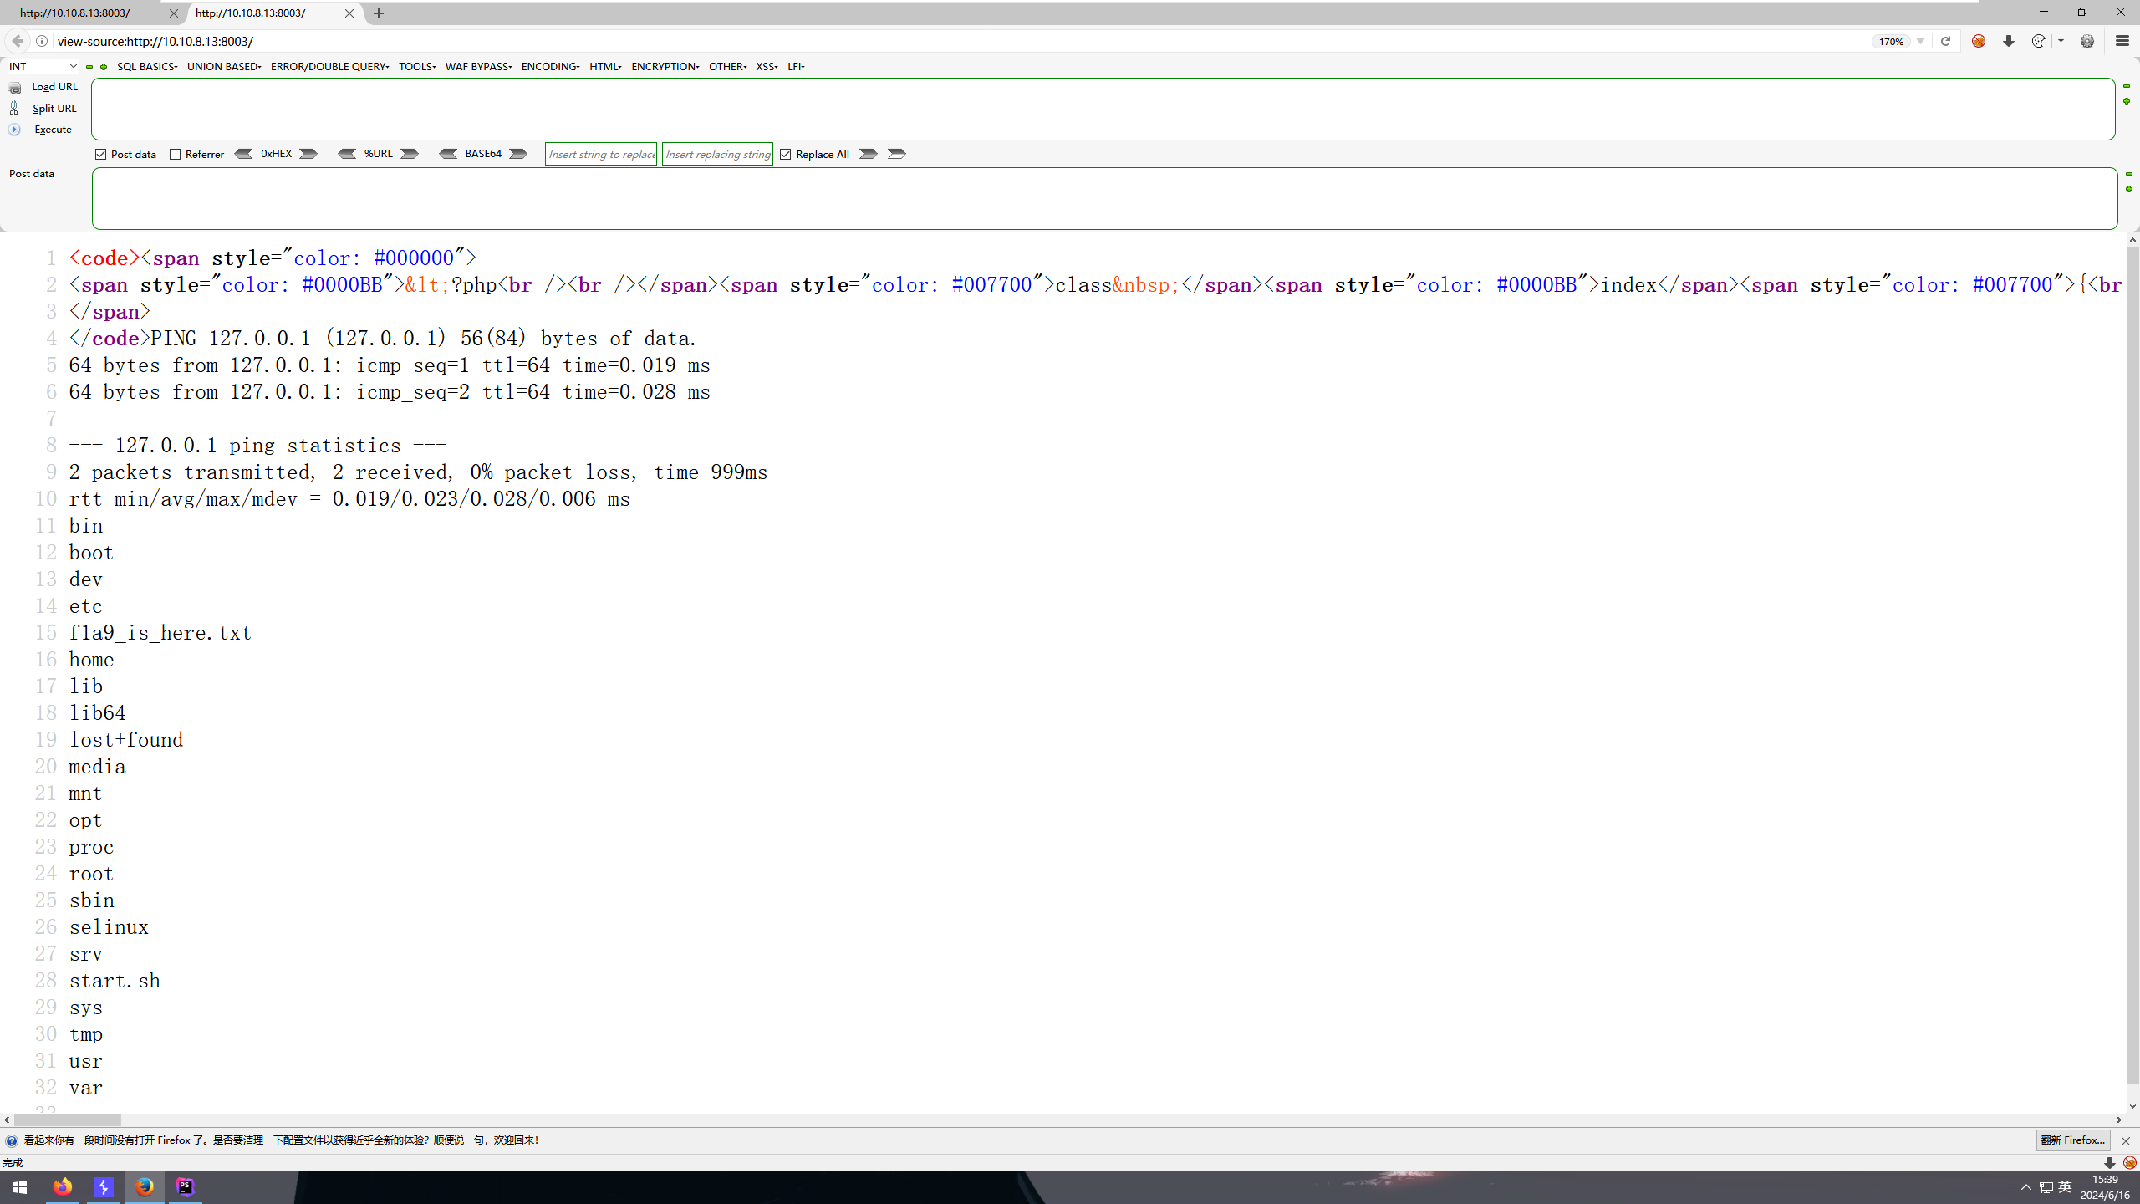Open the TOOLS menu

(x=417, y=67)
